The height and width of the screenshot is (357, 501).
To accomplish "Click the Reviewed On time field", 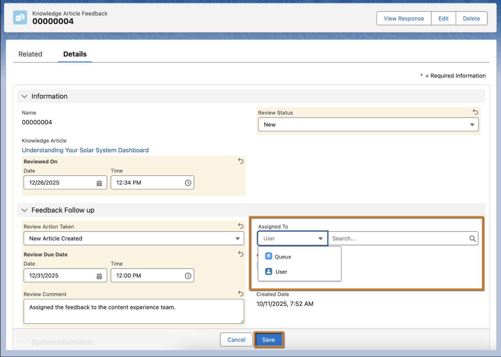I will pos(152,183).
